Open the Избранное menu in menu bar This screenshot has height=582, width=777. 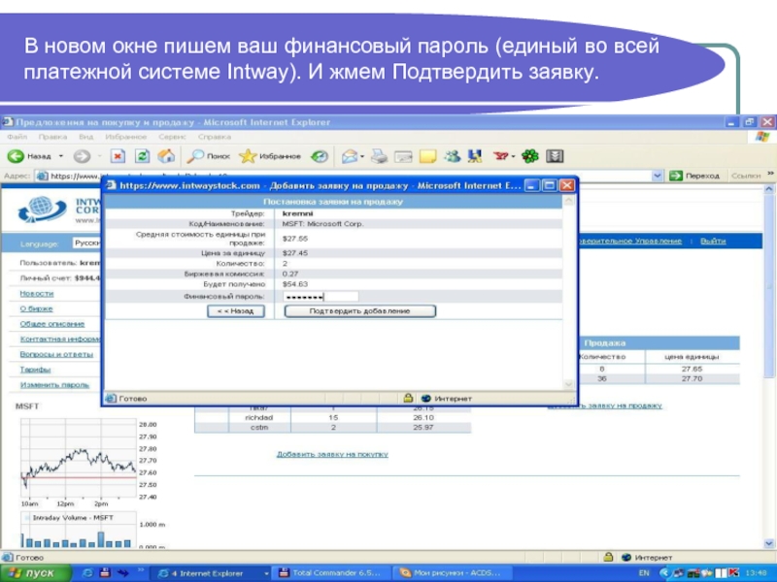pyautogui.click(x=126, y=137)
